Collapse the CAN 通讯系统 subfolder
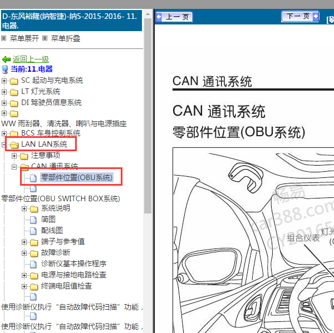This screenshot has width=334, height=333. pyautogui.click(x=14, y=167)
